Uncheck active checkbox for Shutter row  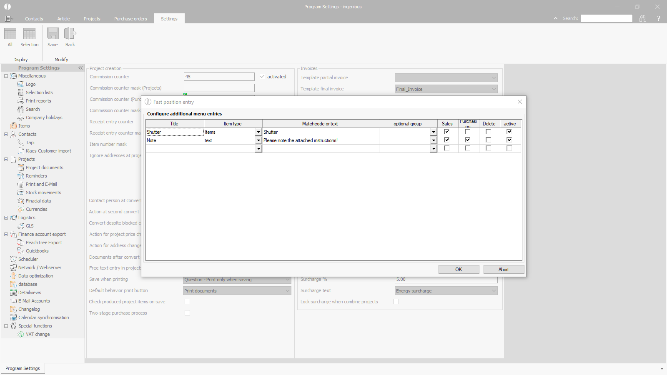tap(509, 132)
